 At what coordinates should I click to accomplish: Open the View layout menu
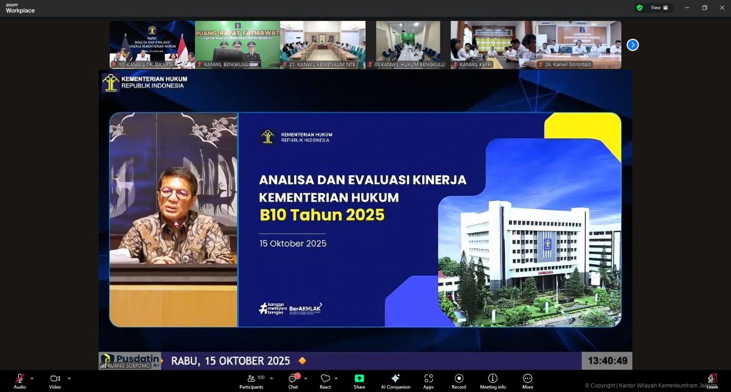[x=659, y=8]
